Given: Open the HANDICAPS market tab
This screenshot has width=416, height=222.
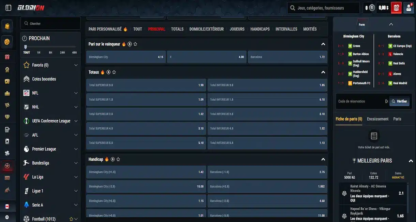Looking at the screenshot, I should coord(260,29).
